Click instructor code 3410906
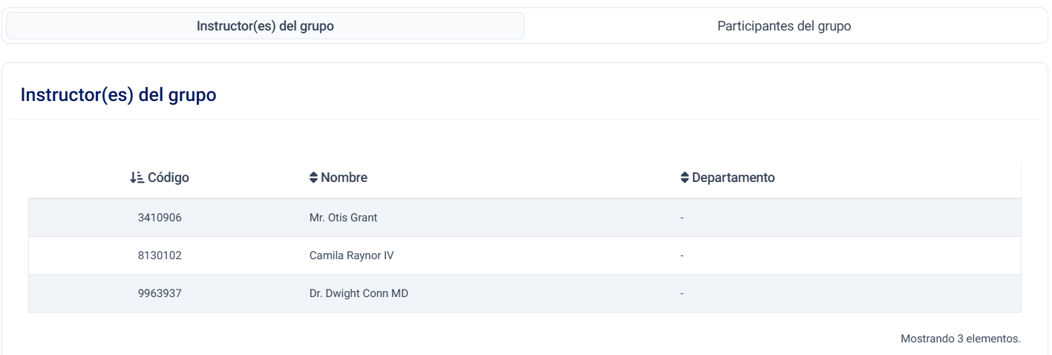 (160, 218)
